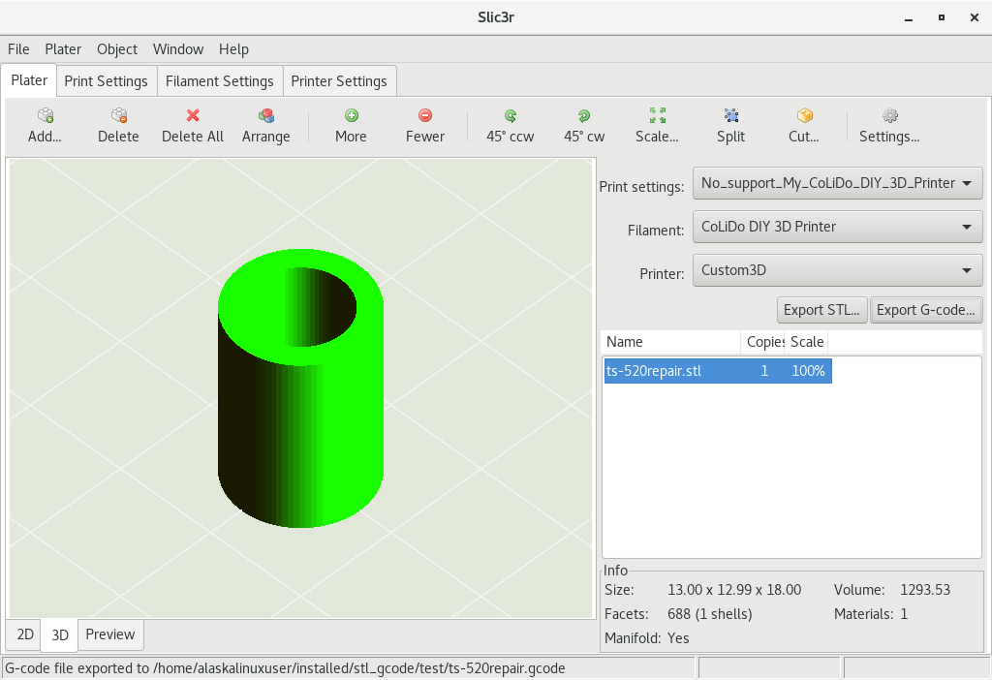
Task: Remove a copy using Fewer icon
Action: (425, 116)
